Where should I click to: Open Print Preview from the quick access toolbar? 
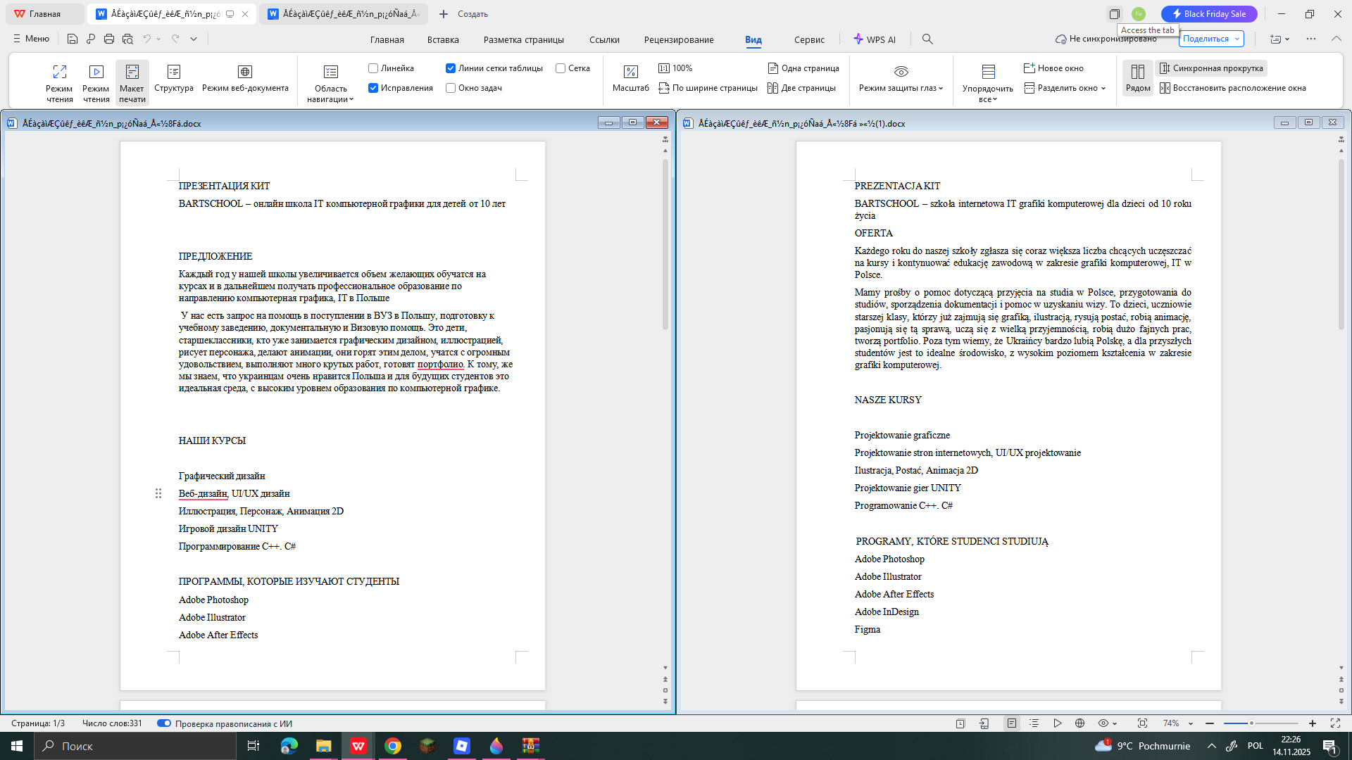(x=127, y=39)
